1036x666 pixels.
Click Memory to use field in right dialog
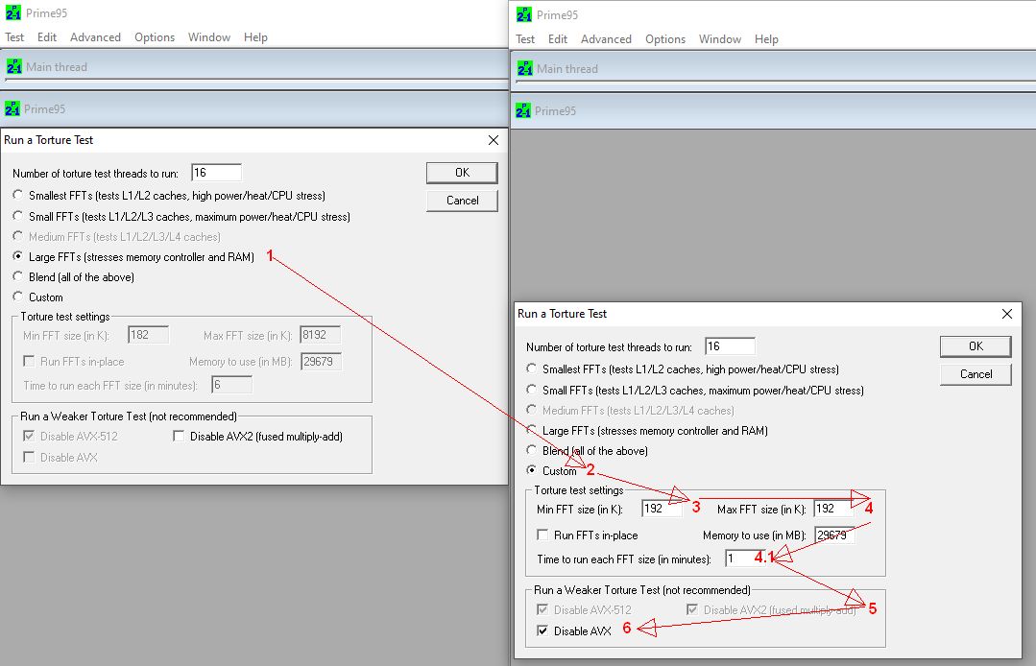point(834,535)
